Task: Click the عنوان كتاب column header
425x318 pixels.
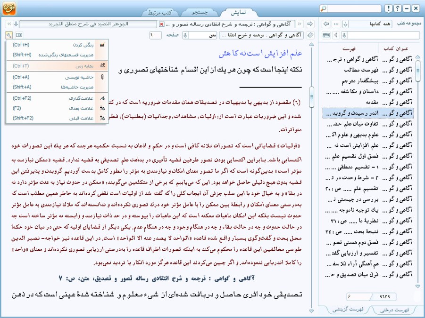Action: 396,48
